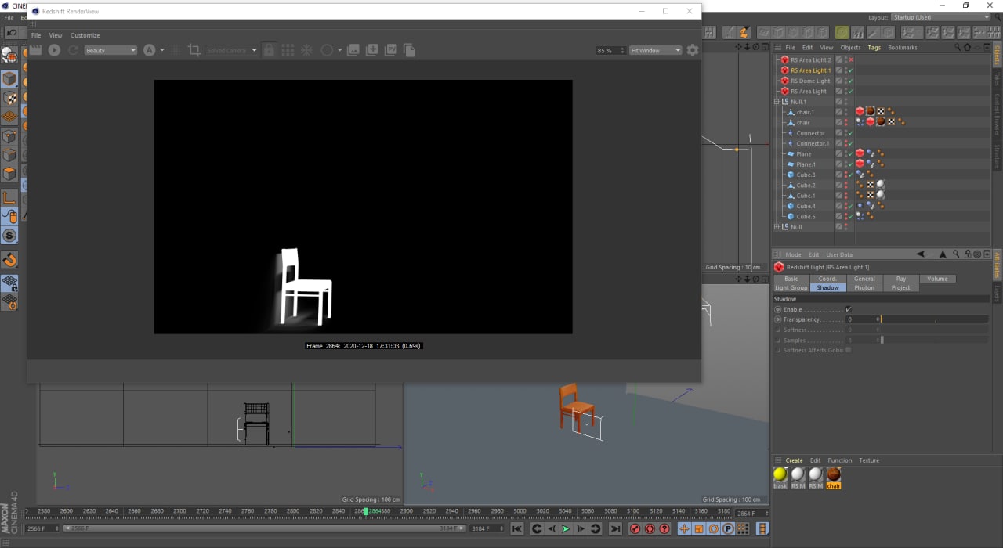1003x548 pixels.
Task: Open the Tags menu in Object manager
Action: (874, 47)
